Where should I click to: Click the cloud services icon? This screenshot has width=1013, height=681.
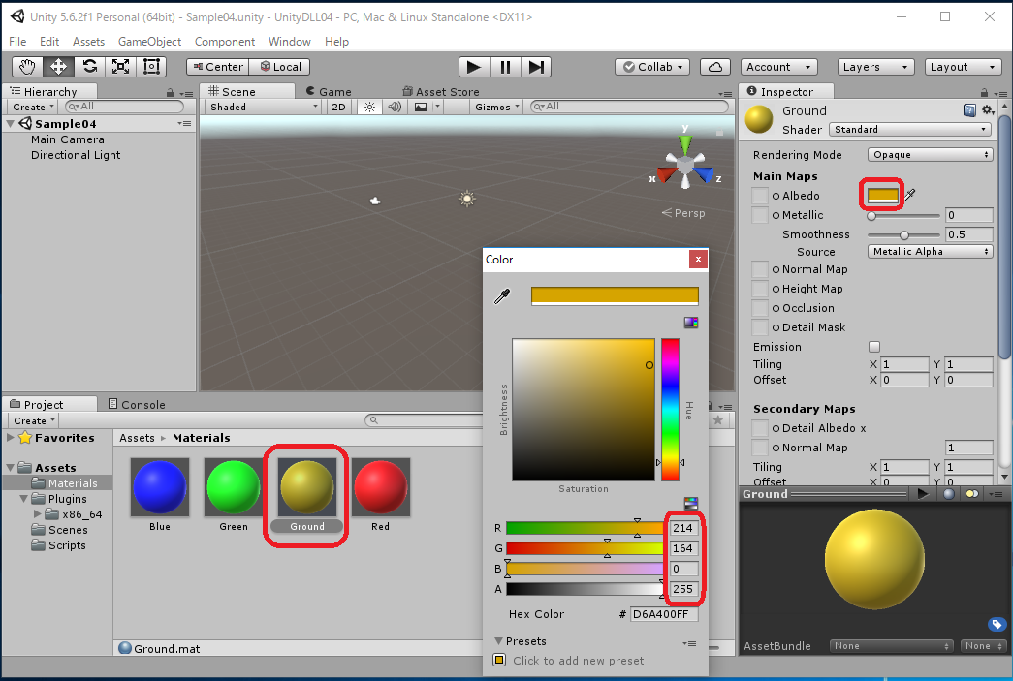[714, 67]
